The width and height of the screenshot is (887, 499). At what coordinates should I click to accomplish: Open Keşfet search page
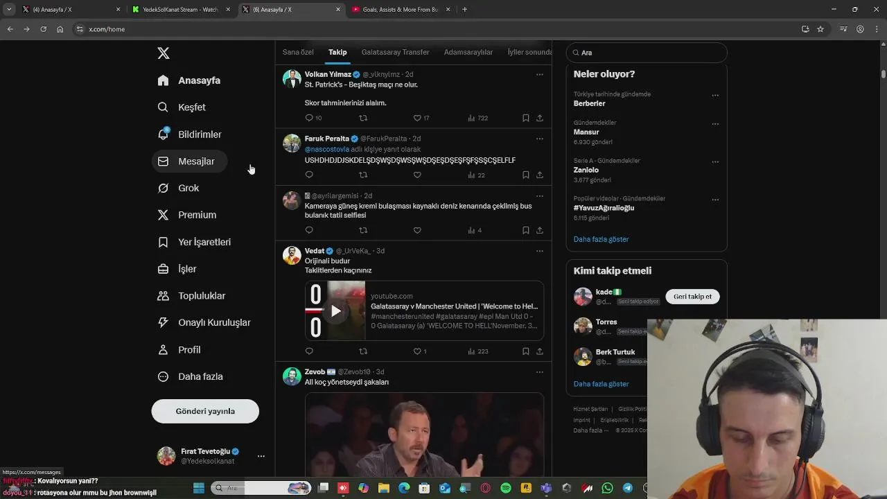tap(182, 107)
